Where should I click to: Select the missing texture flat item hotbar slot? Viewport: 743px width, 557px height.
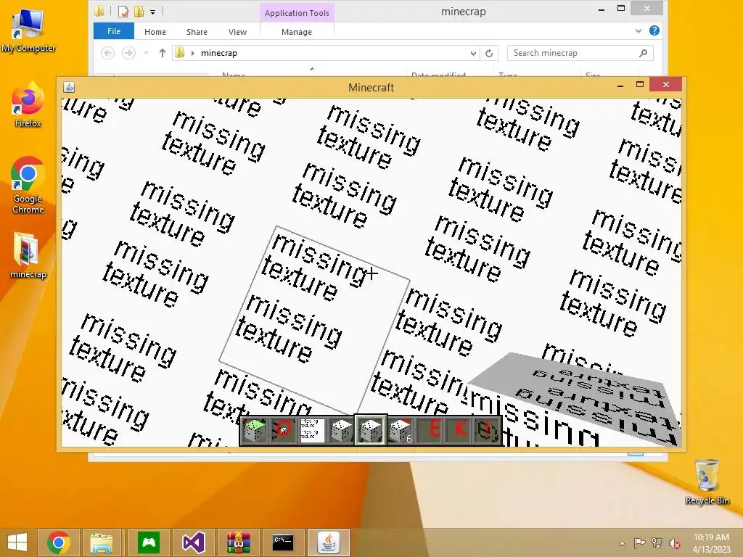tap(312, 430)
